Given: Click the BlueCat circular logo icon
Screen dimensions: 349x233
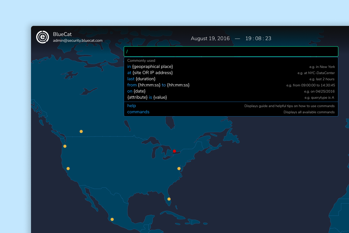Looking at the screenshot, I should pyautogui.click(x=43, y=37).
